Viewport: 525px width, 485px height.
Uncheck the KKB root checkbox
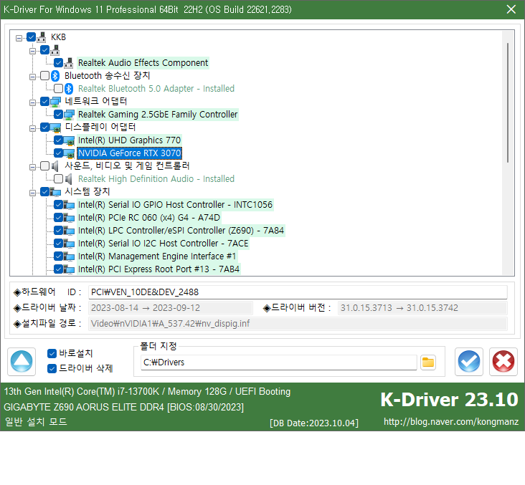[x=31, y=37]
